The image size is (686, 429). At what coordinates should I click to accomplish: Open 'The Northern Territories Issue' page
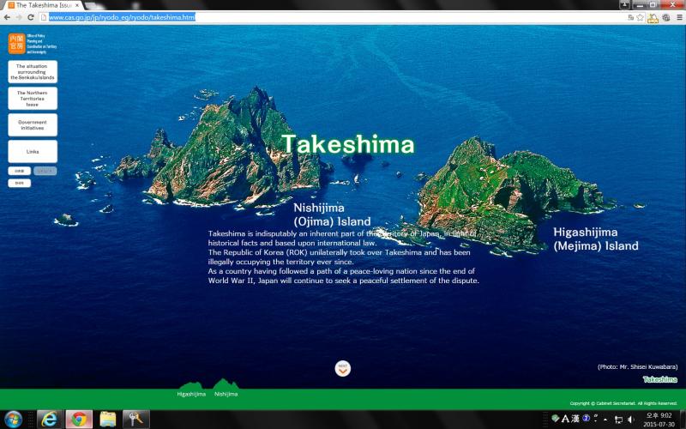[33, 98]
